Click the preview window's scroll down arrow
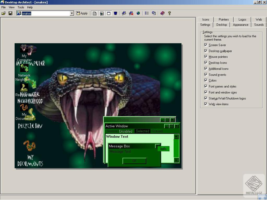Screen dimensions: 267x200 pyautogui.click(x=177, y=160)
